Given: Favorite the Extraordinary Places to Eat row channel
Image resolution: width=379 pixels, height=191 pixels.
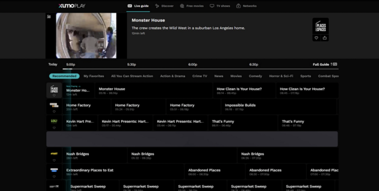Looking at the screenshot, I should coord(54,176).
